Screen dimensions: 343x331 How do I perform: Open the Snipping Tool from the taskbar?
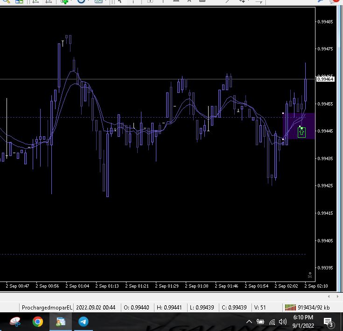coord(15,322)
